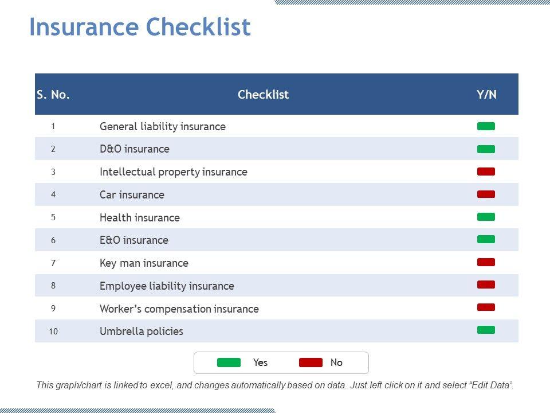
Task: Select the red indicator beside Car insurance
Action: pyautogui.click(x=486, y=194)
